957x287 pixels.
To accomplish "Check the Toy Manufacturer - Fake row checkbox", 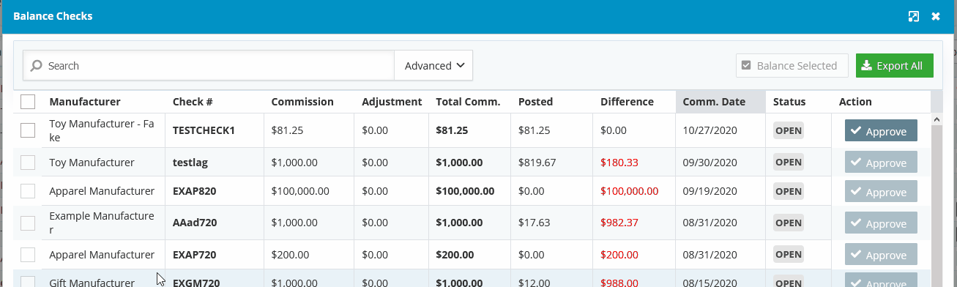I will (28, 130).
